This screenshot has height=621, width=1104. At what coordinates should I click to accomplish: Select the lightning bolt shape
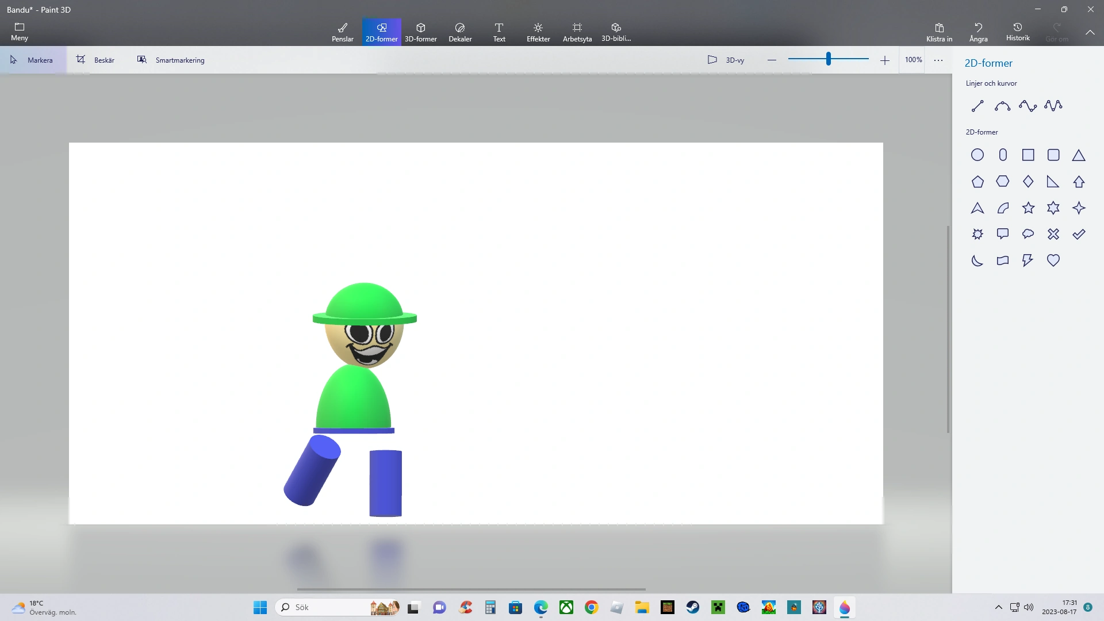point(1028,260)
